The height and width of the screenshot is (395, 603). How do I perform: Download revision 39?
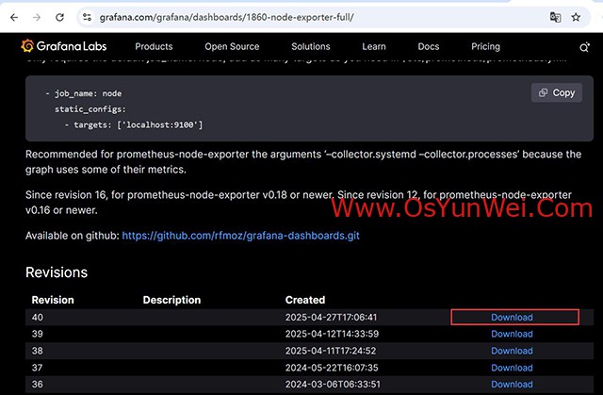(x=512, y=334)
